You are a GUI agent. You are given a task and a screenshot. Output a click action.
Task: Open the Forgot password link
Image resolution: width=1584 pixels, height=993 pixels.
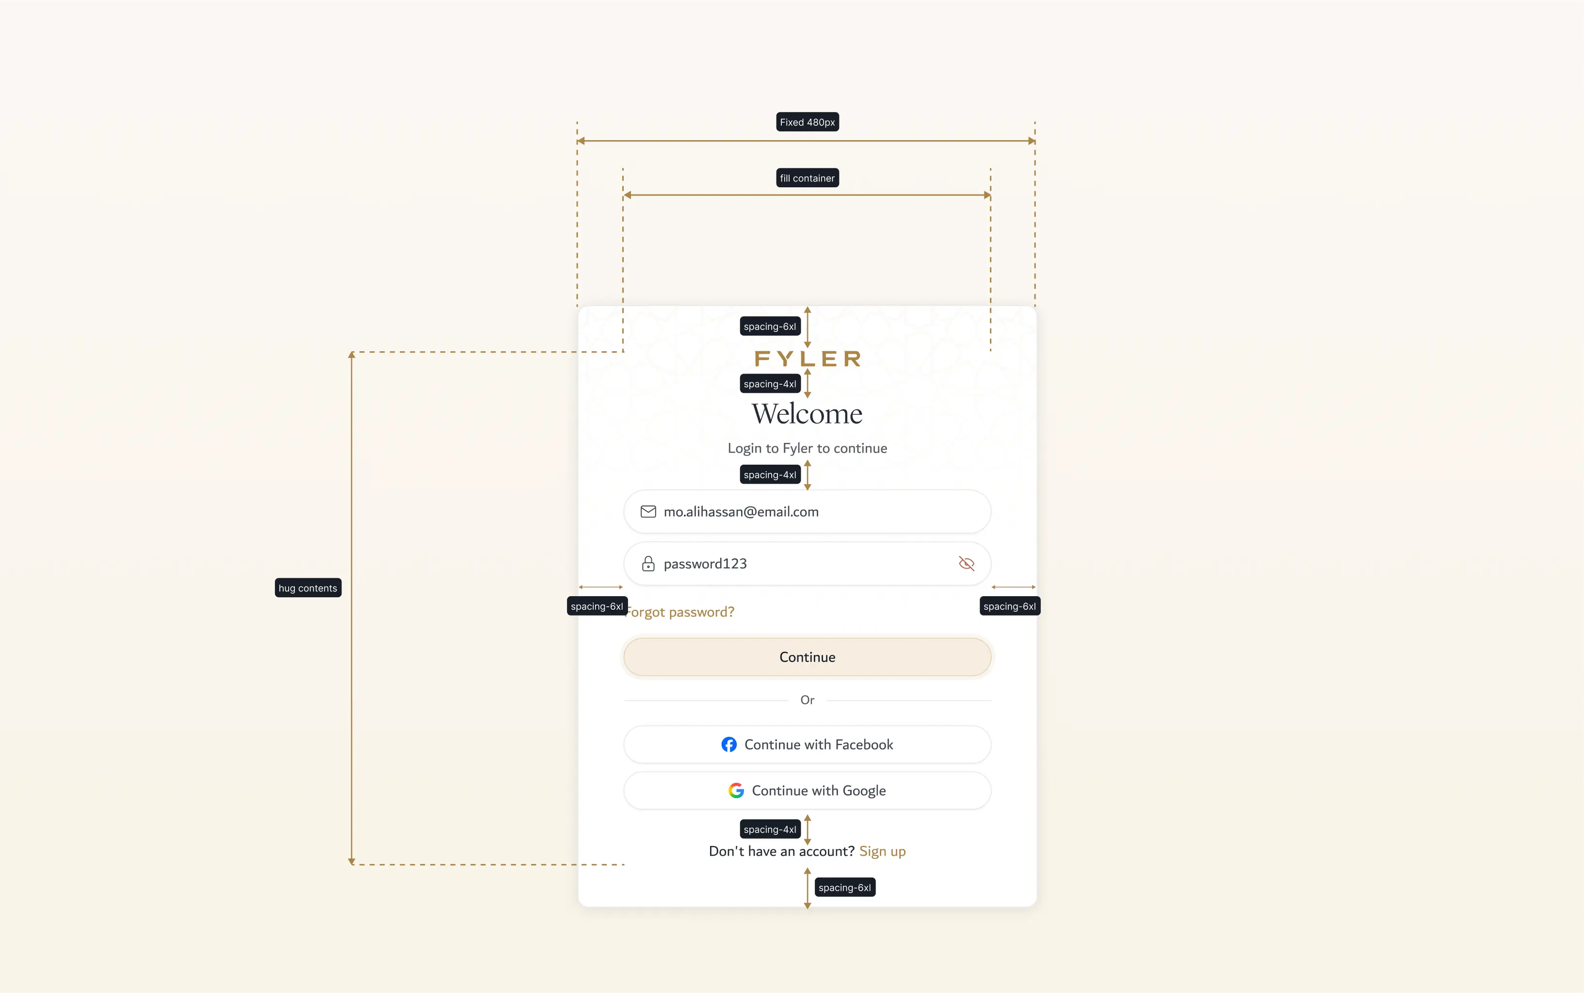coord(679,612)
